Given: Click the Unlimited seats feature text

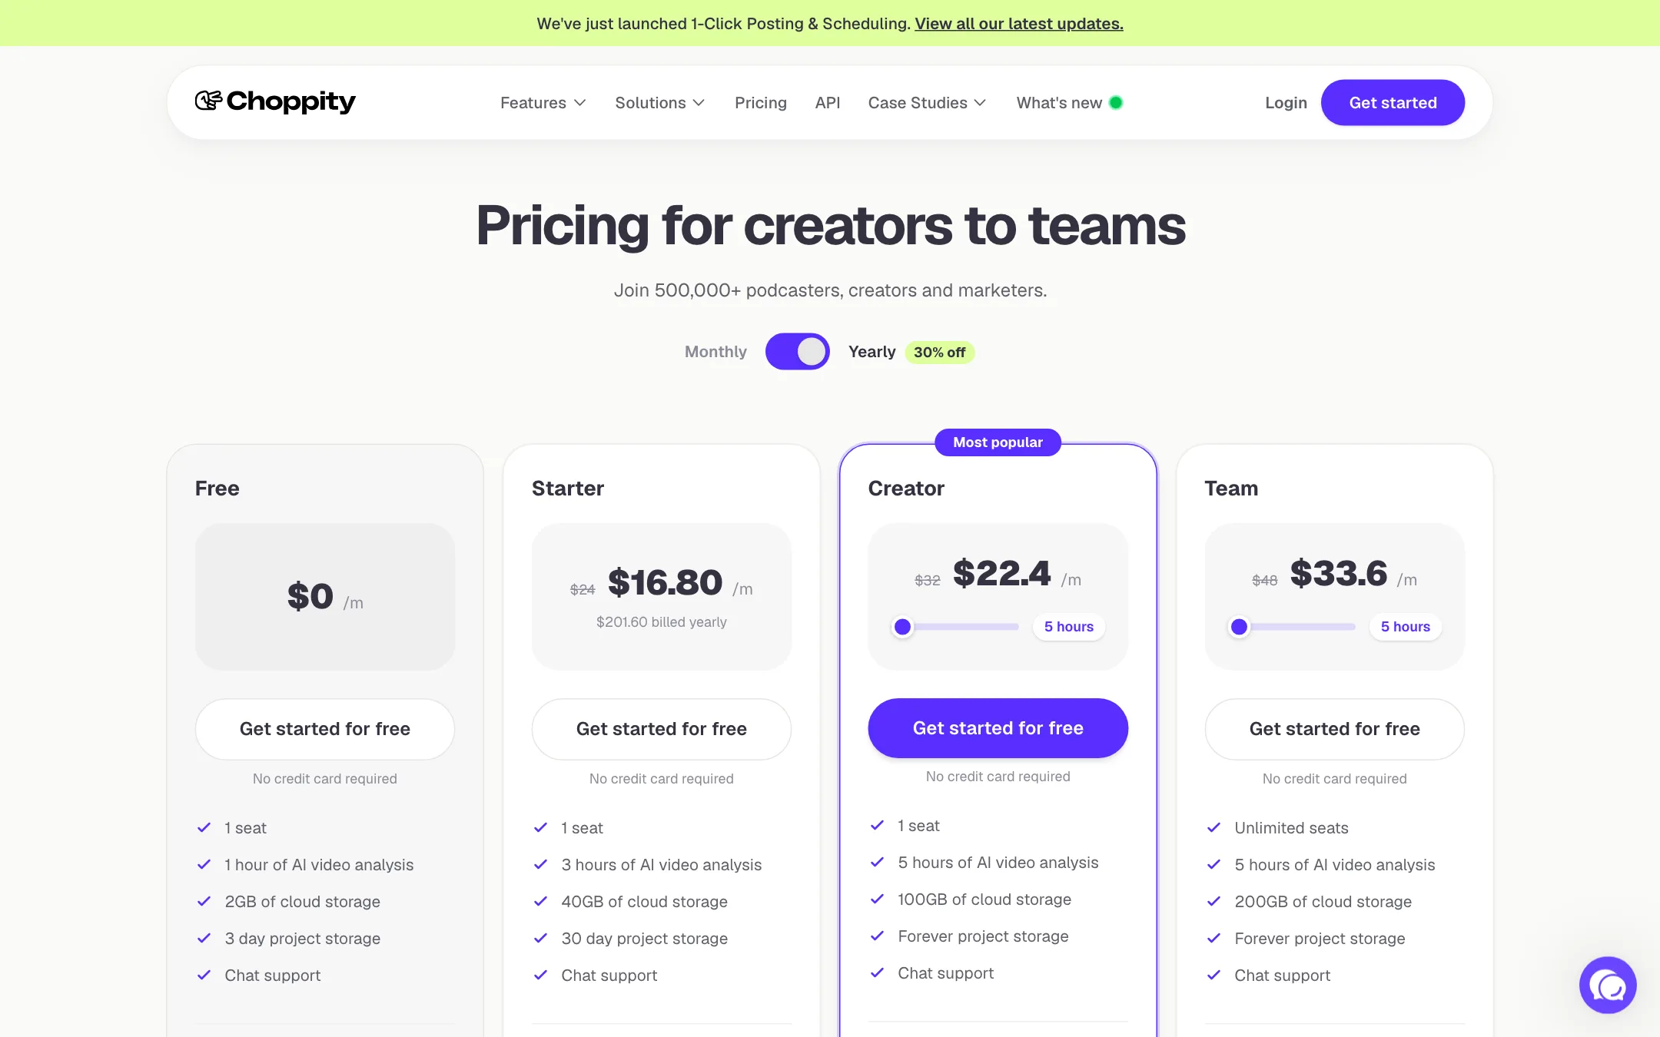Looking at the screenshot, I should (1291, 828).
